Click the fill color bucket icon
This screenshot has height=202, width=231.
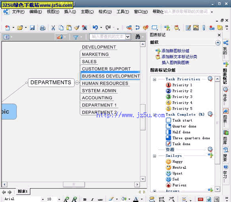[x=124, y=199]
